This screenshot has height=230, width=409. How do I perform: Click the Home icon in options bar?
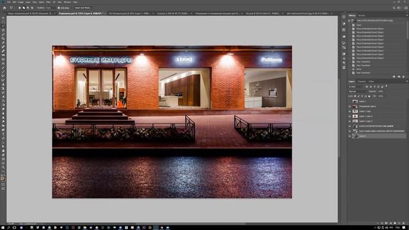coord(4,8)
